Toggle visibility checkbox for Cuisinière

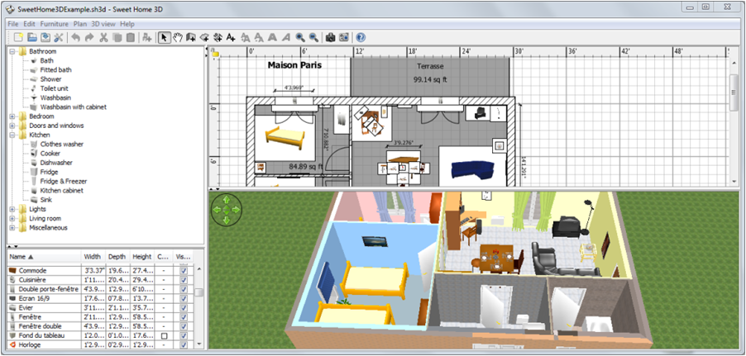tap(184, 280)
